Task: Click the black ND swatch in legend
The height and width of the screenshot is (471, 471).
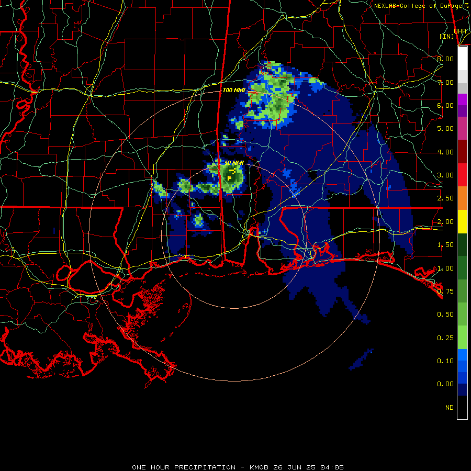Action: pos(462,407)
